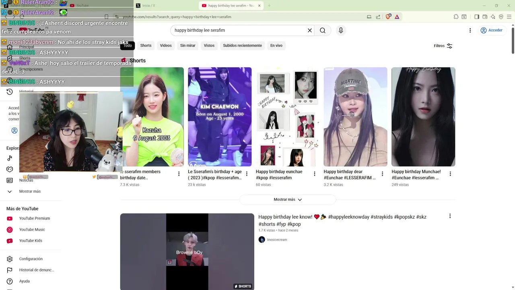
Task: Click the YouTube Premium icon in sidebar
Action: pyautogui.click(x=10, y=218)
